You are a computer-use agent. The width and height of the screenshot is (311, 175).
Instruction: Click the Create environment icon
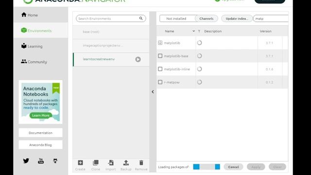click(80, 163)
